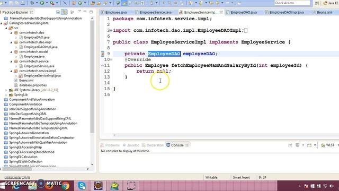339x191 pixels.
Task: Open Skype from the taskbar
Action: 82,186
